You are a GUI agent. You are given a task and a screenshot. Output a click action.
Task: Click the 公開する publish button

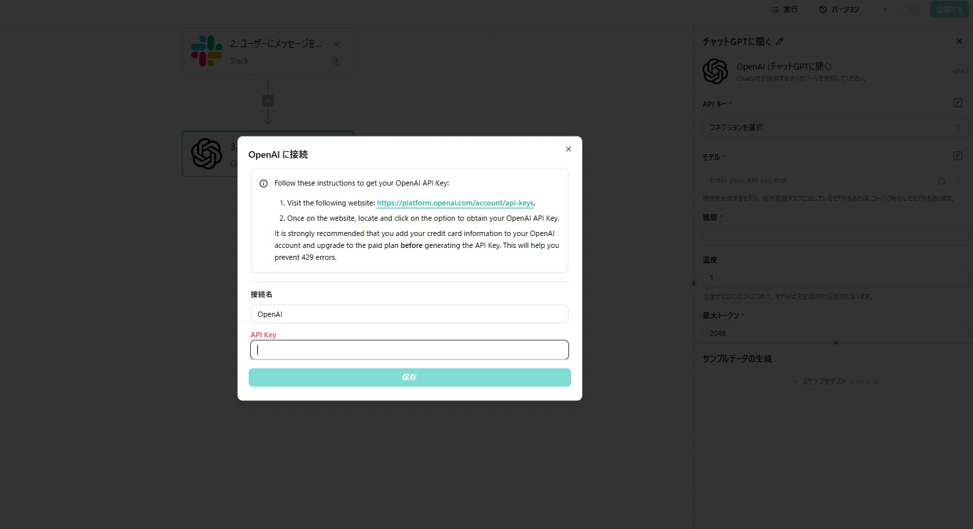click(949, 9)
